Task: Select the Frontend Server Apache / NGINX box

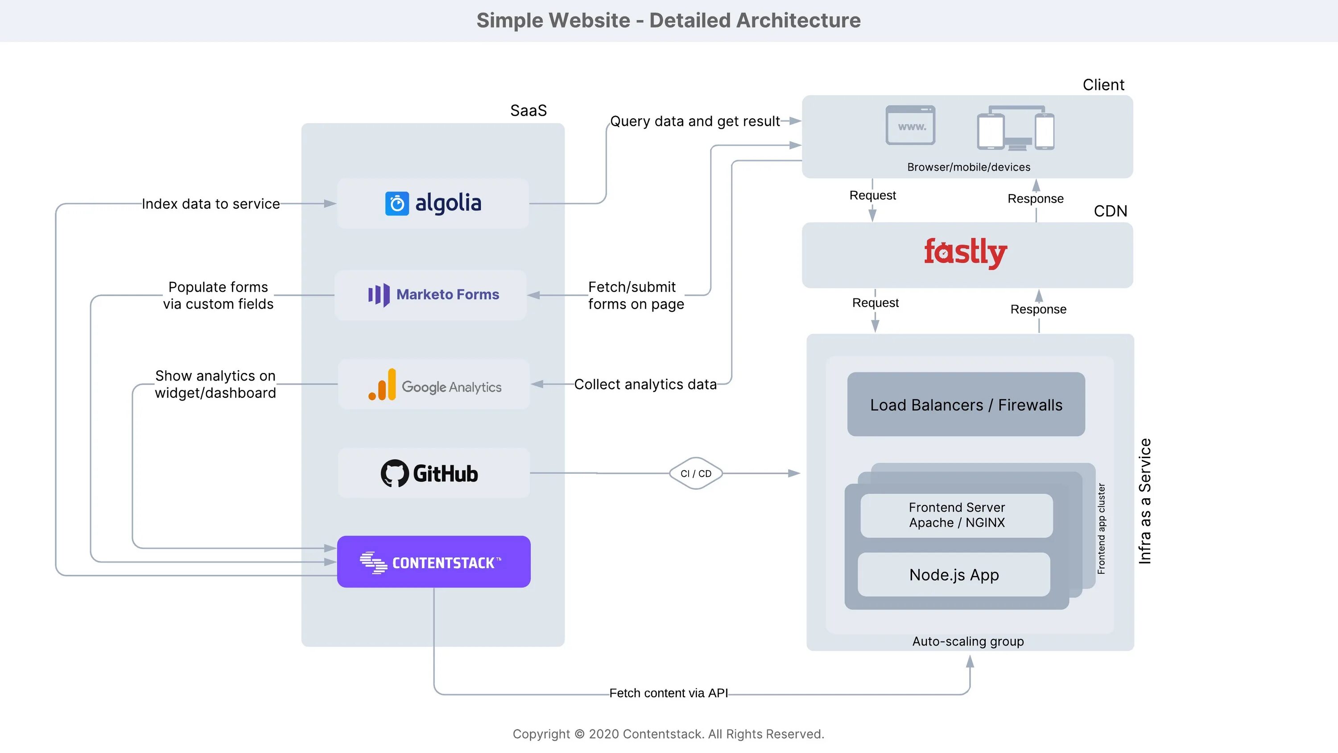Action: pos(957,515)
